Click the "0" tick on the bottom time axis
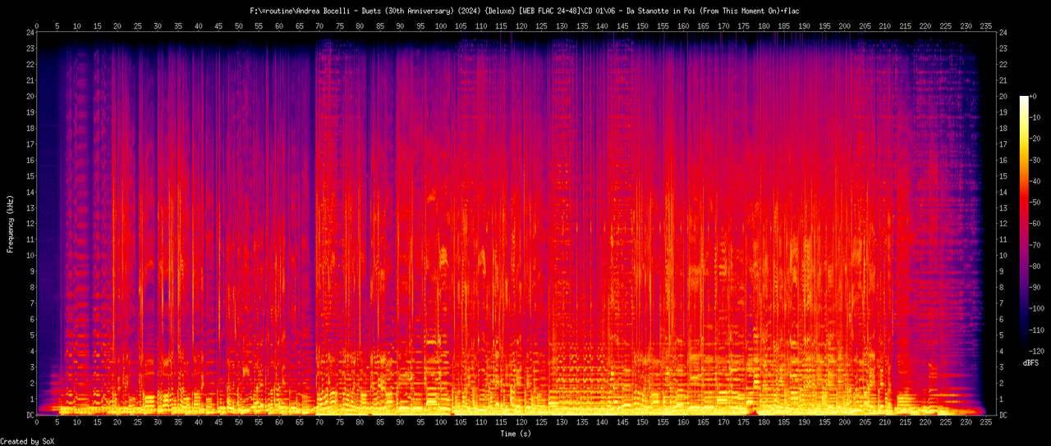Screen dimensions: 1051x446 [x=37, y=423]
